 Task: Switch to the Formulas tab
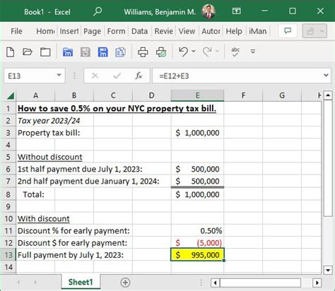pyautogui.click(x=116, y=31)
